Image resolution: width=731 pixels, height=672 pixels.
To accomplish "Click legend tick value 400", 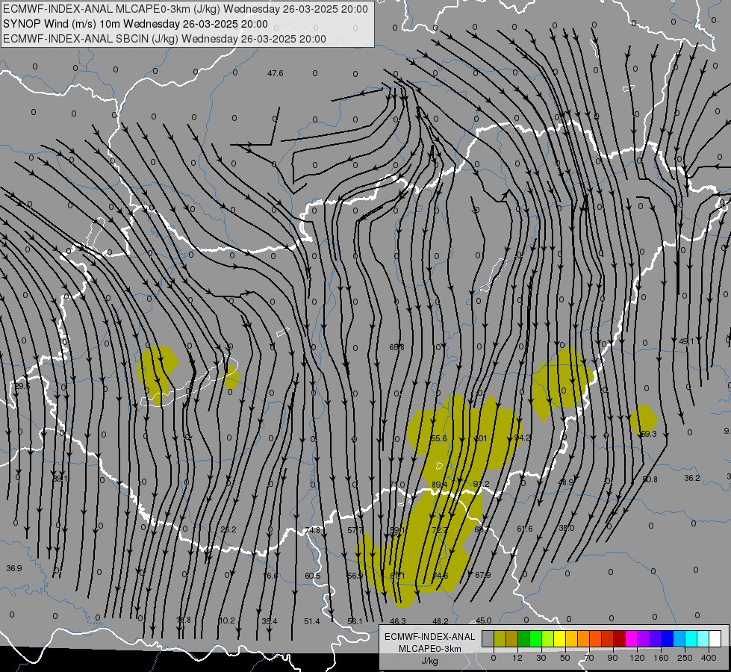I will pos(709,658).
